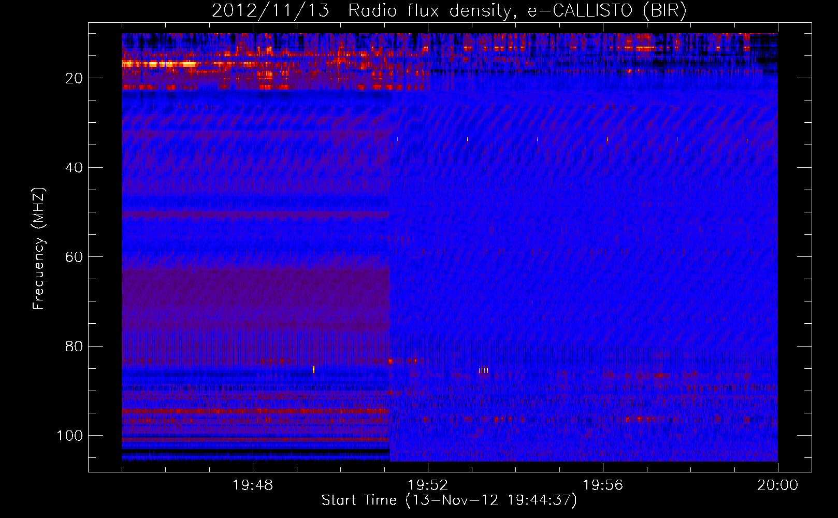
Task: Click the frequency tick label 80
Action: click(x=75, y=346)
